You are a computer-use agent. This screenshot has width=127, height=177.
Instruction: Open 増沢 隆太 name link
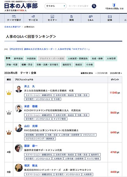31,166
